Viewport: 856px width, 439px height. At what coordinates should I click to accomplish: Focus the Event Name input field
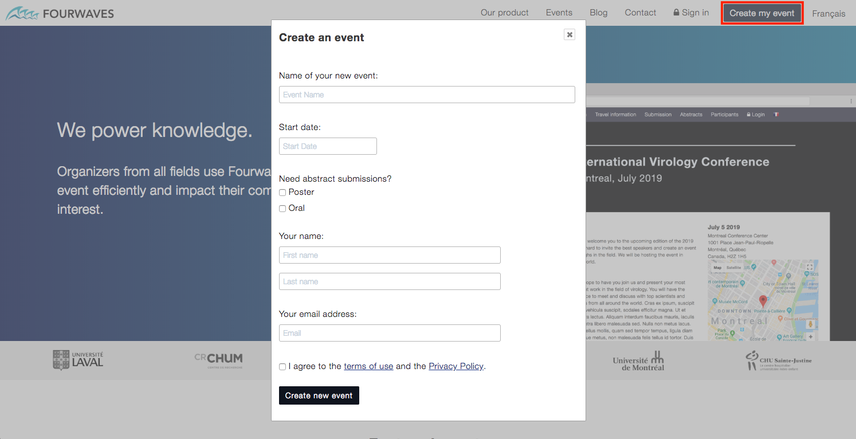(427, 95)
